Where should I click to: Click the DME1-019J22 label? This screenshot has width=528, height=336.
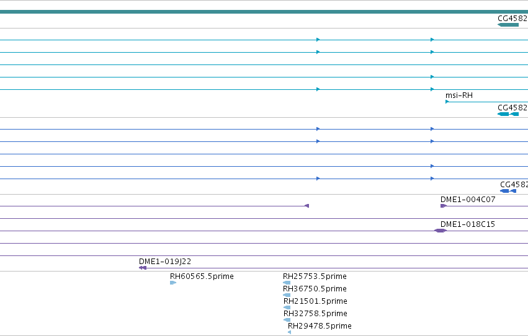165,262
